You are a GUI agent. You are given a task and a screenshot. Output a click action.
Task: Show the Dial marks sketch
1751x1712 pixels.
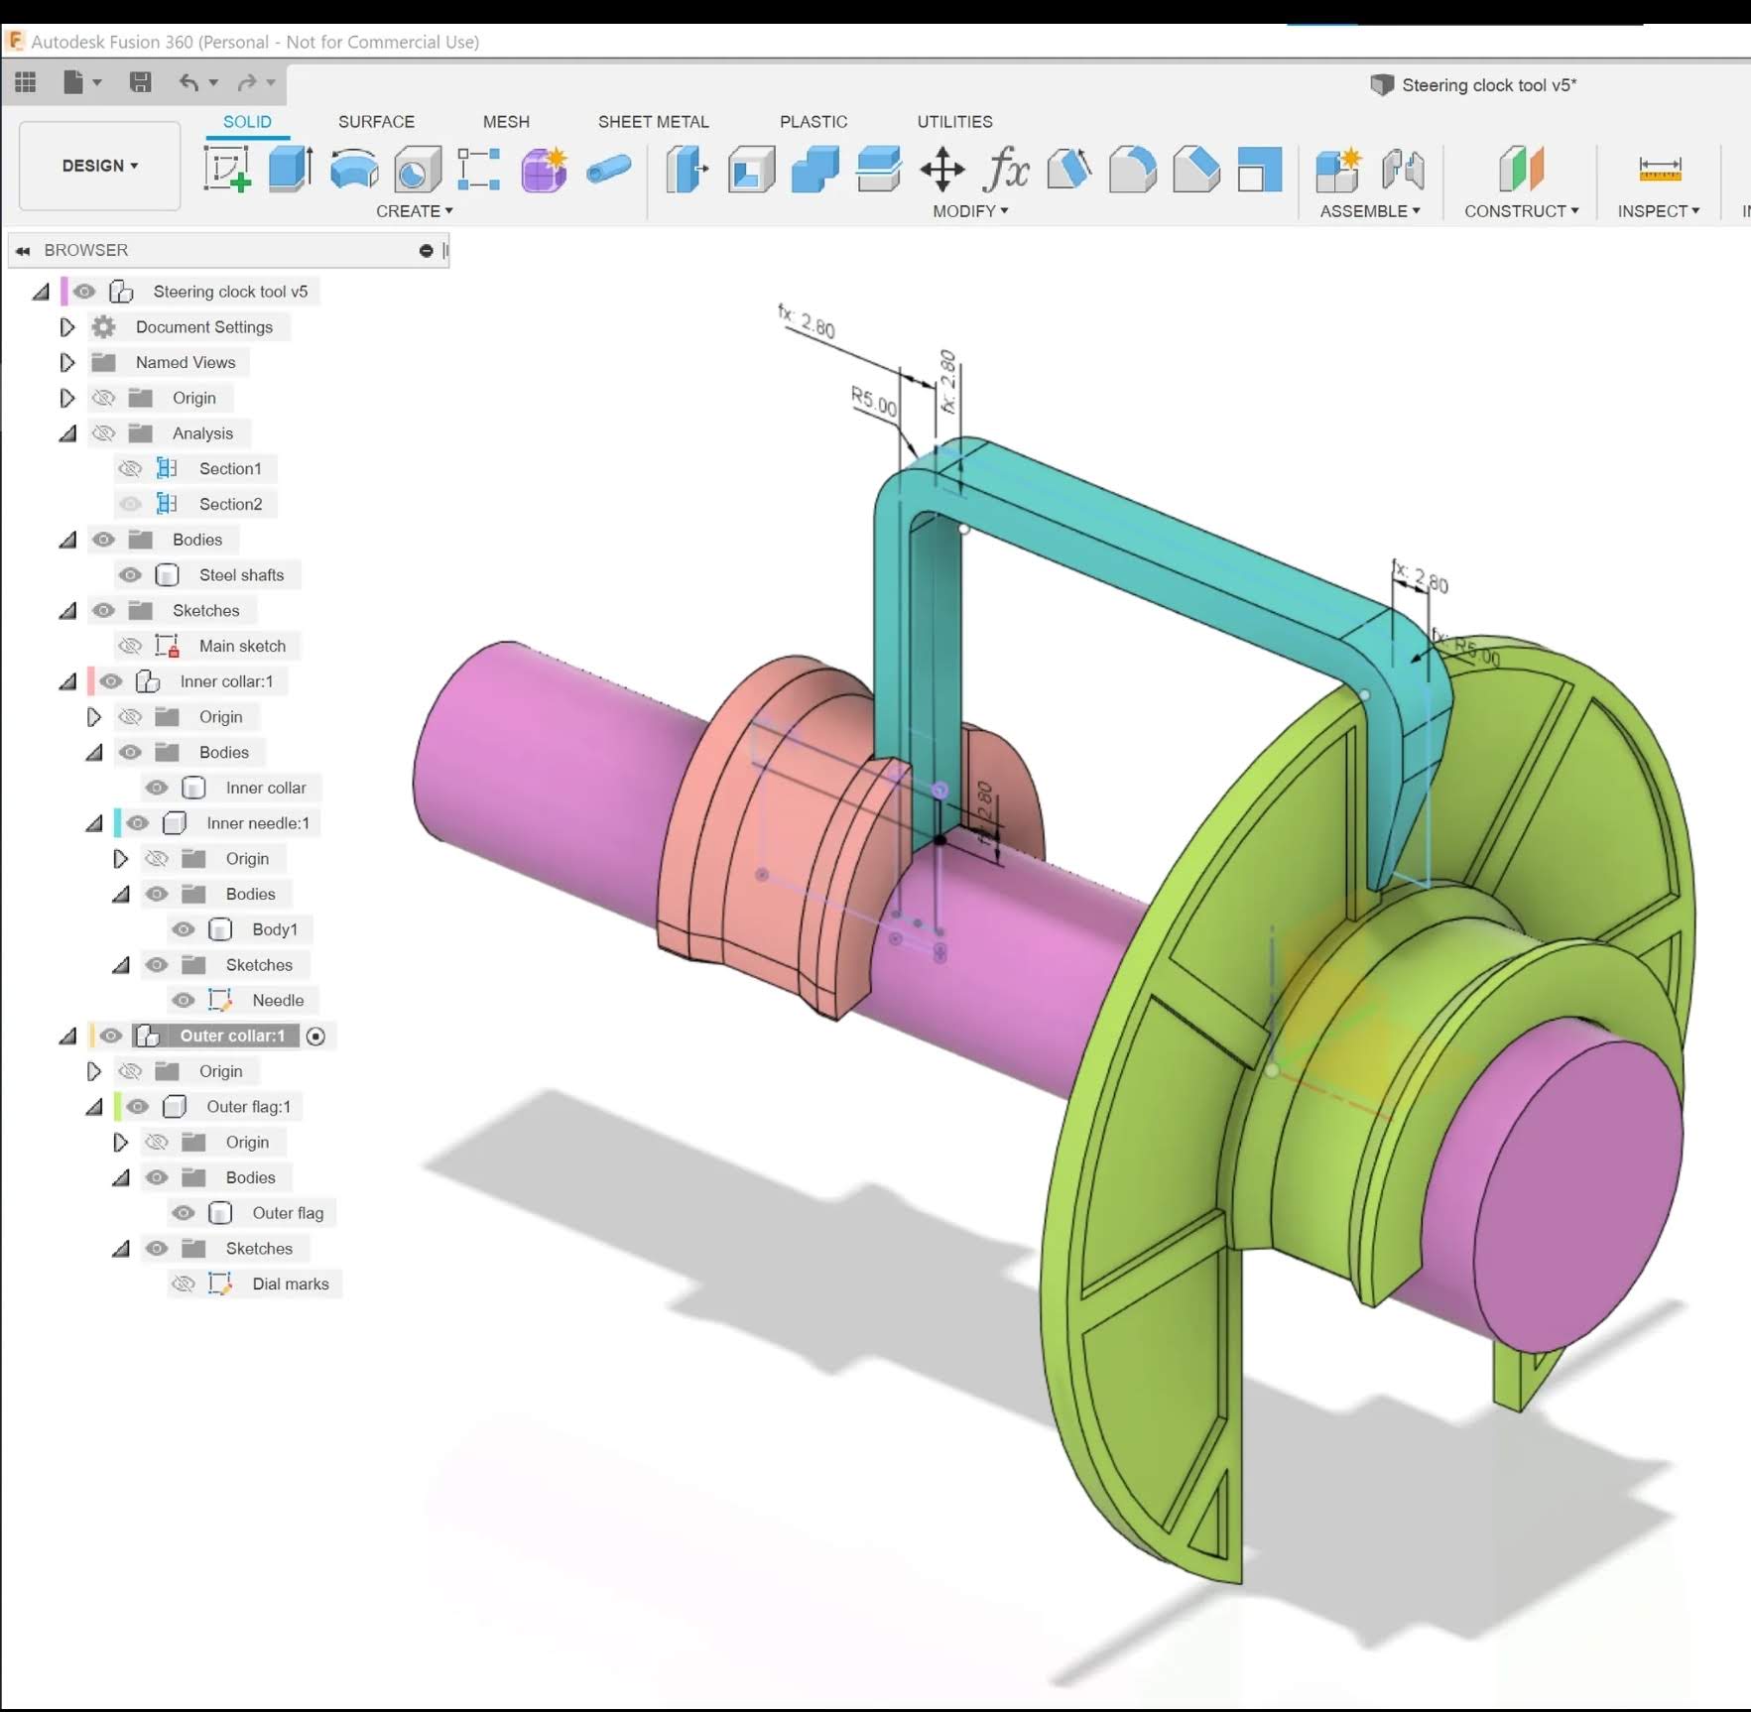184,1284
